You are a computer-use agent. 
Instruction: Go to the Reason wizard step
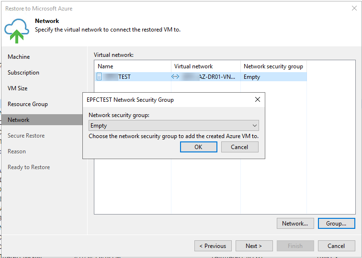[17, 151]
